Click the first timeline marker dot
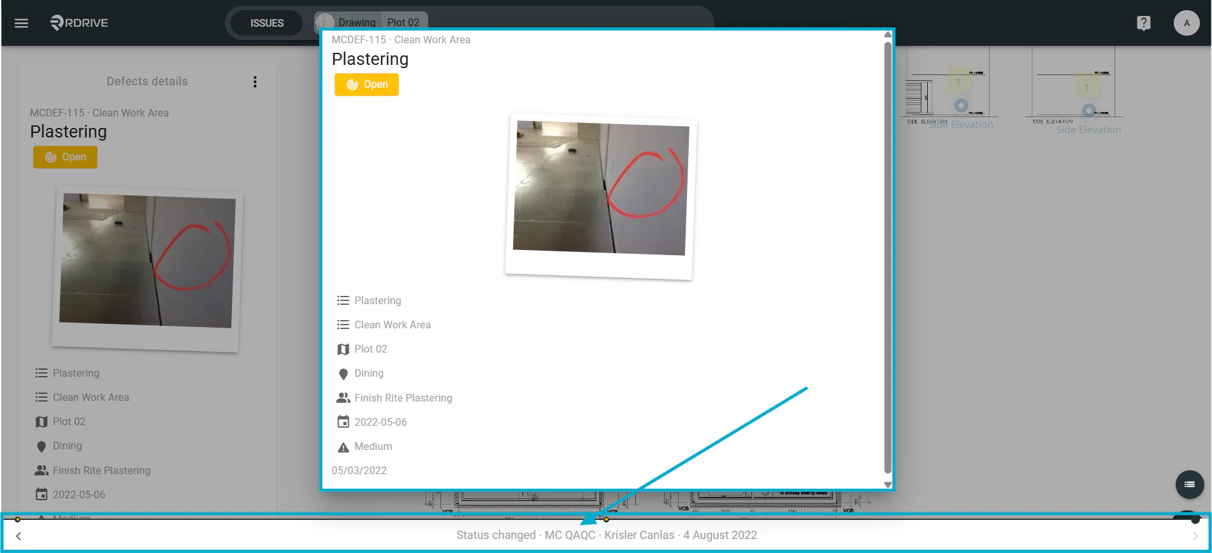Viewport: 1212px width, 553px height. (x=18, y=519)
